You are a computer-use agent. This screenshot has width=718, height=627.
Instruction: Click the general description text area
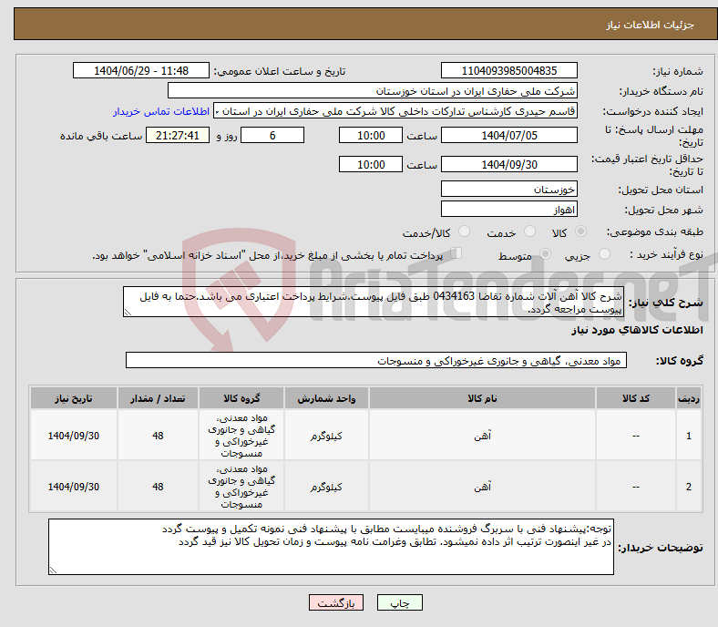pos(373,302)
